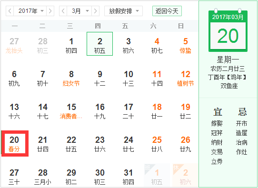
Task: Select March 13 十六
Action: click(x=14, y=111)
